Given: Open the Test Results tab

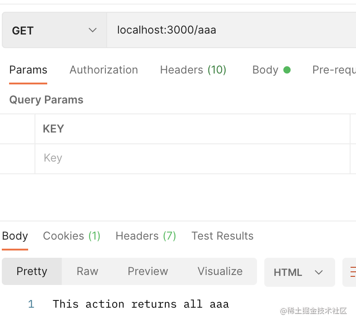Looking at the screenshot, I should point(222,236).
